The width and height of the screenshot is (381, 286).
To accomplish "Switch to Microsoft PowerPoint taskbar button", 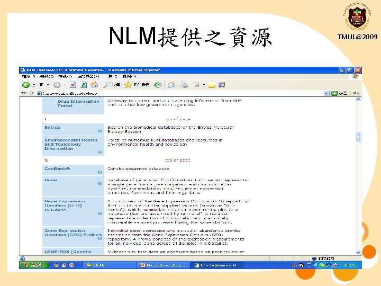I will pyautogui.click(x=164, y=265).
